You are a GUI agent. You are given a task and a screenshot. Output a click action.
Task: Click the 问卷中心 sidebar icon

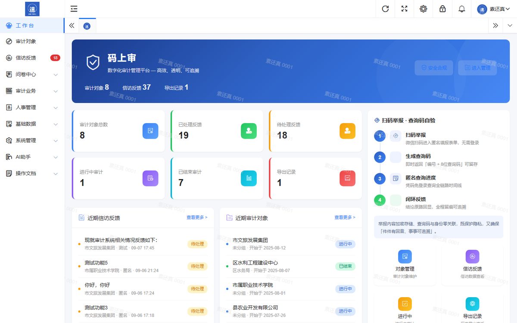click(x=9, y=75)
